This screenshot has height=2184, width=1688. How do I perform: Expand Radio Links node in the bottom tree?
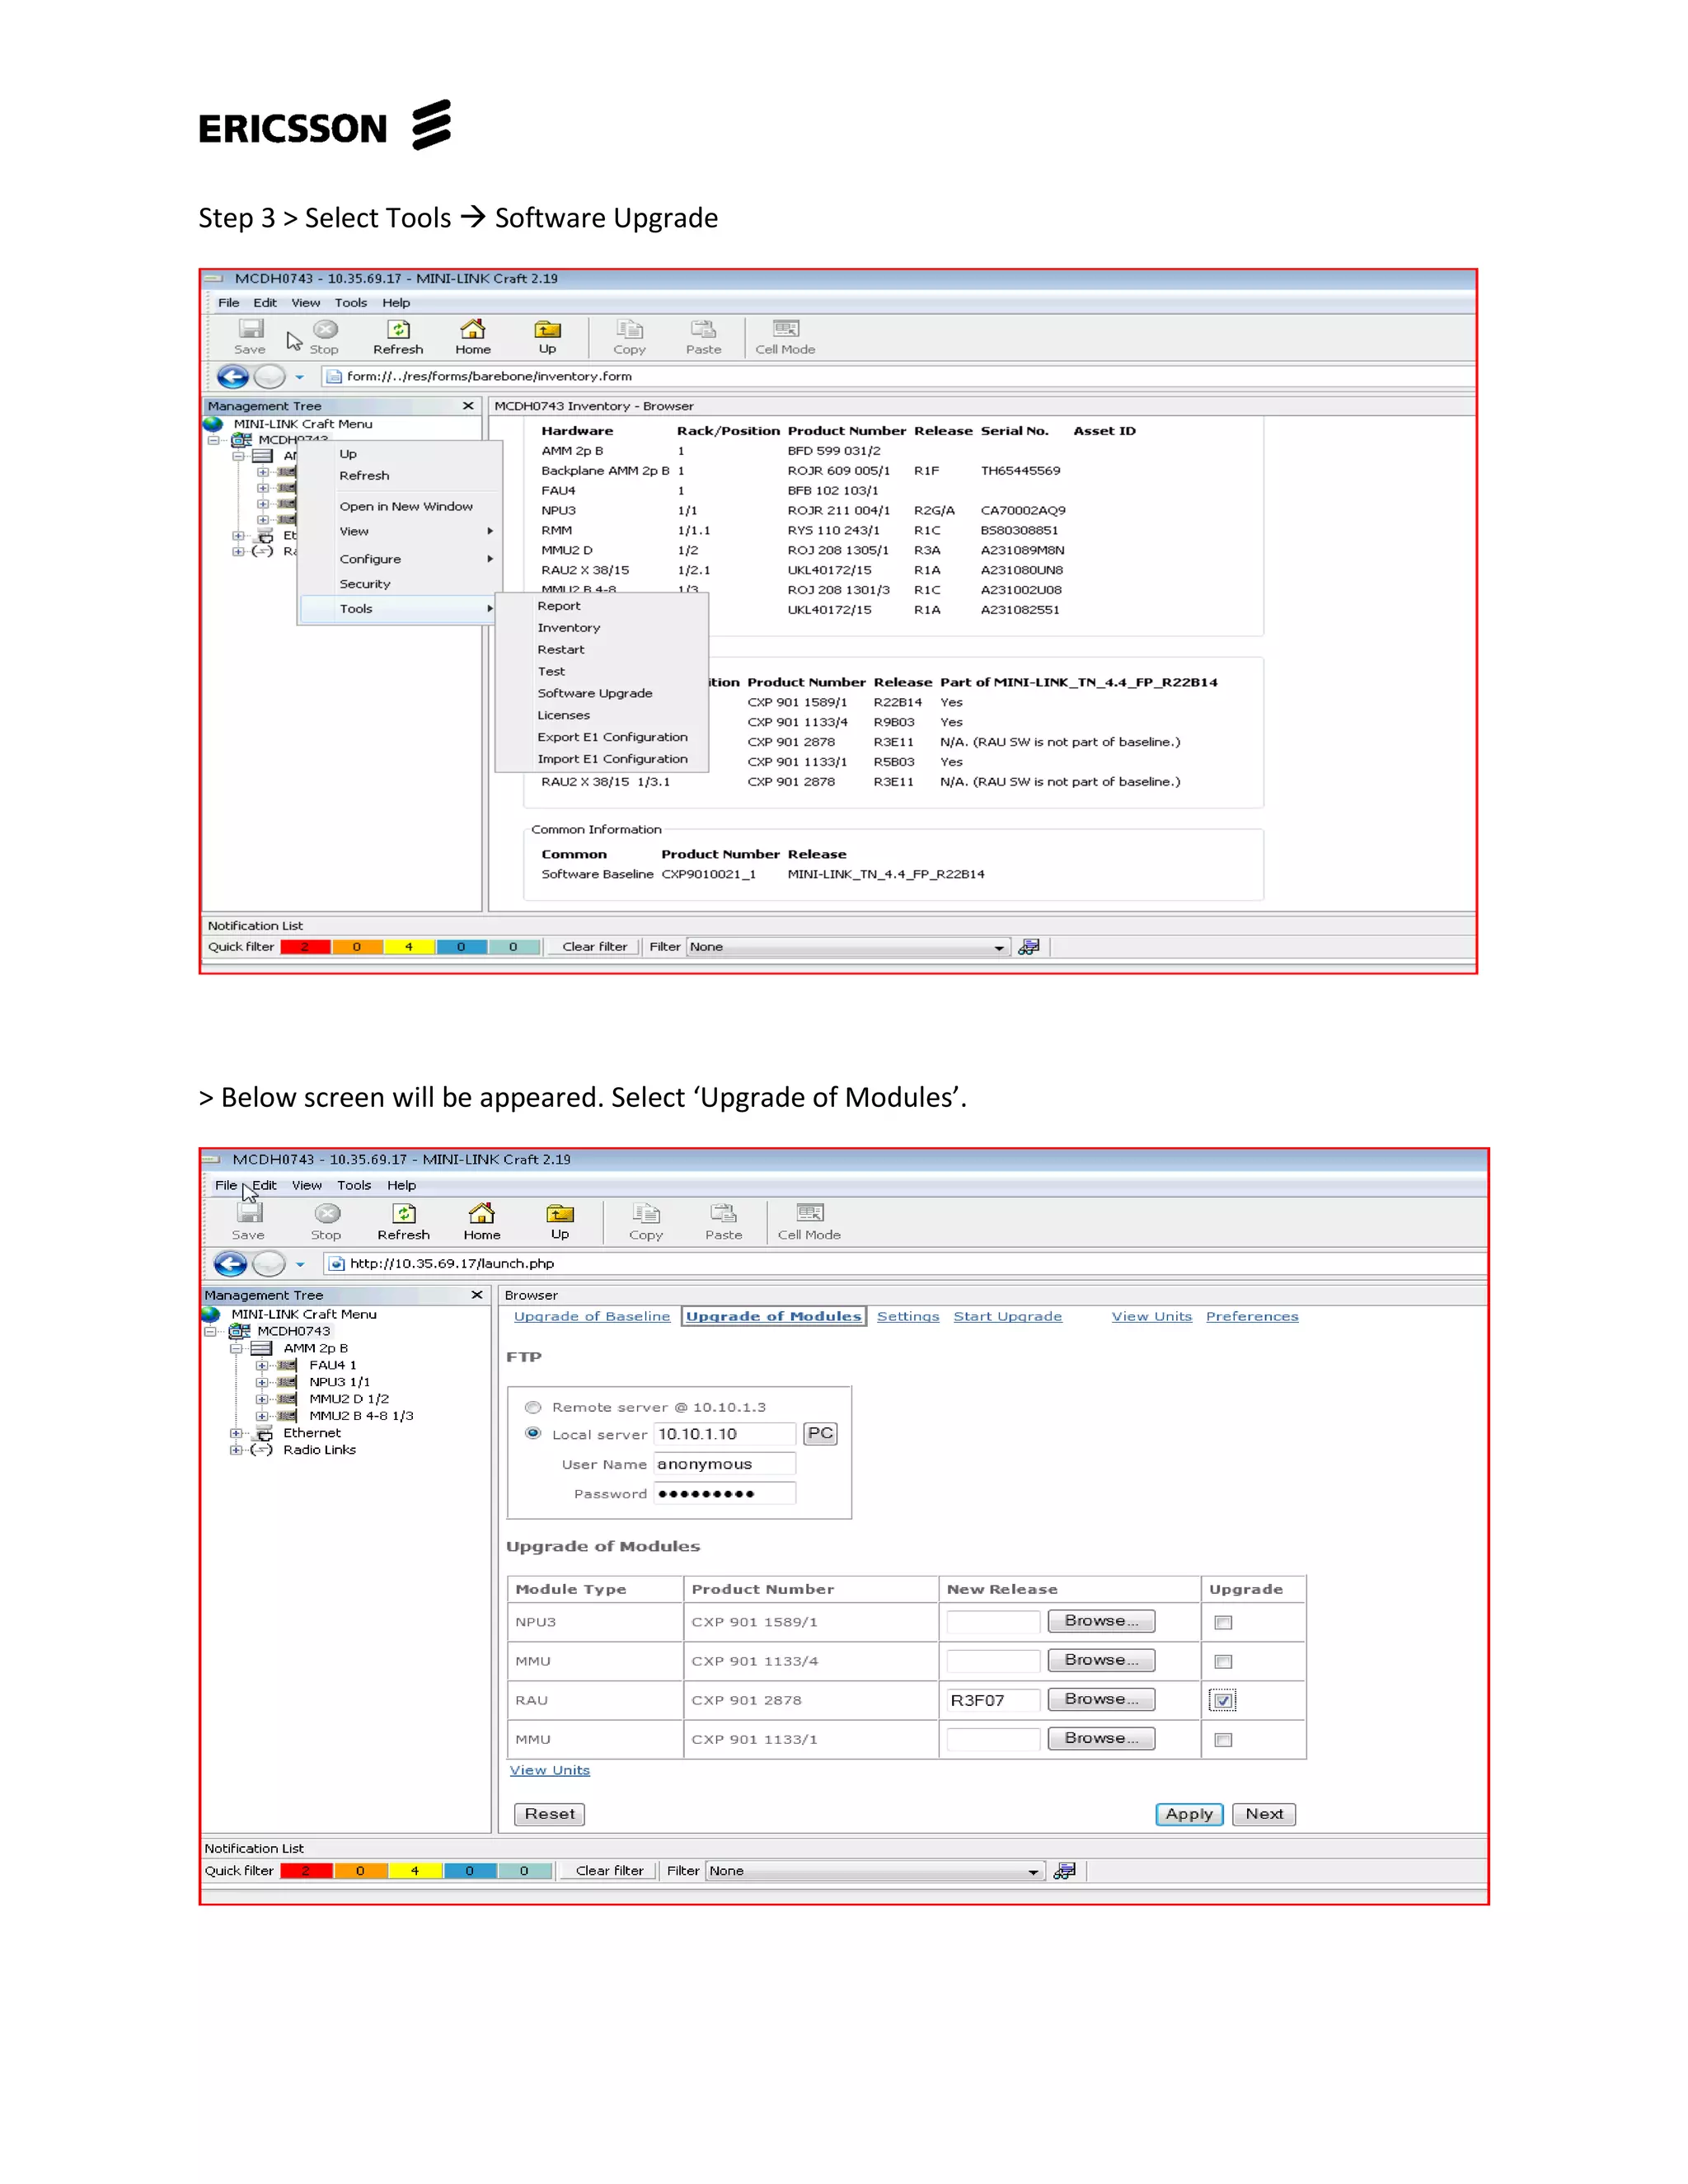pos(236,1450)
